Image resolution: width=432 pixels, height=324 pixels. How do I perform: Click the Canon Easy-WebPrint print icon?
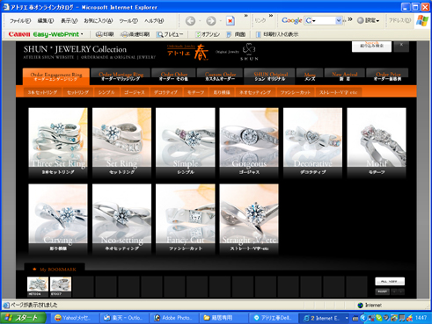(105, 34)
